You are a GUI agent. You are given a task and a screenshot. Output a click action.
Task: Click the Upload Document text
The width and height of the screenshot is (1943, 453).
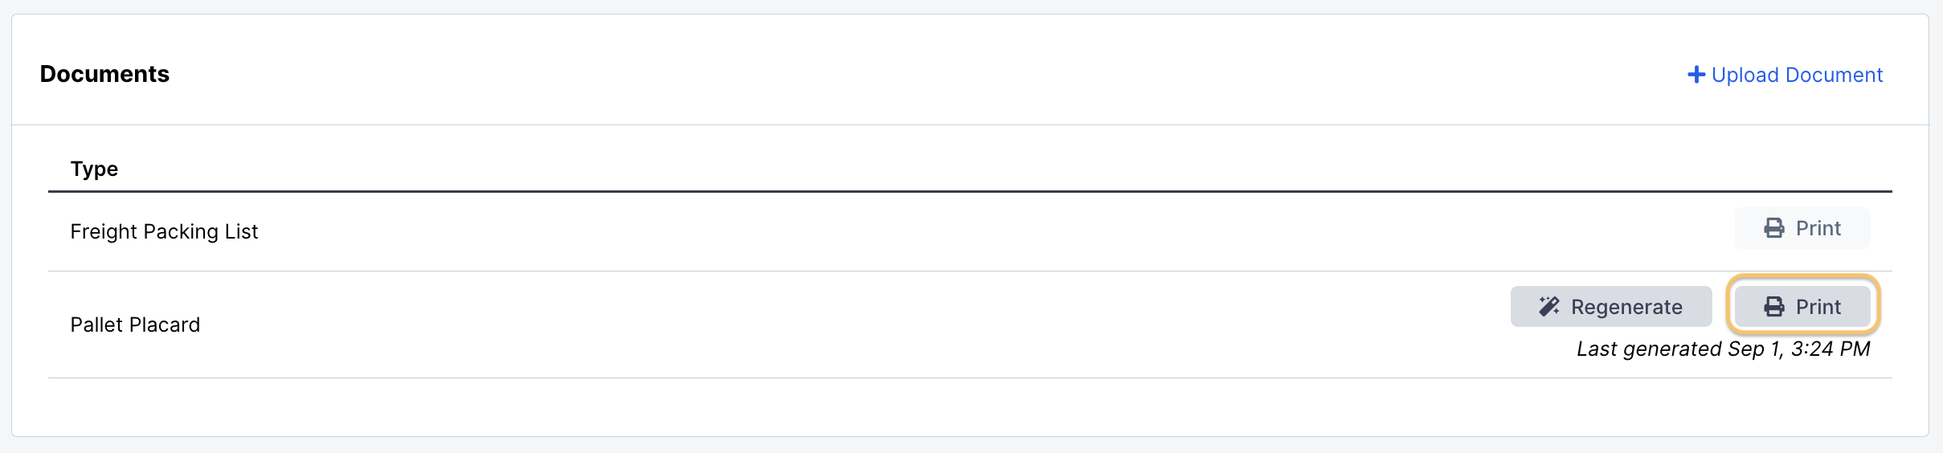(1797, 75)
